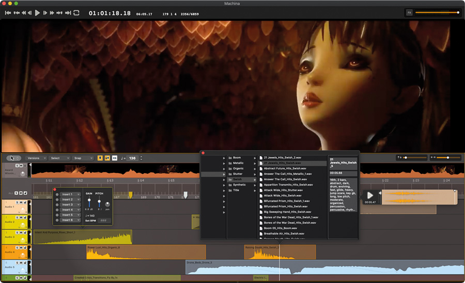Viewport: 465px width, 283px height.
Task: Mute the video track Award Winning
Action: pyautogui.click(x=21, y=165)
